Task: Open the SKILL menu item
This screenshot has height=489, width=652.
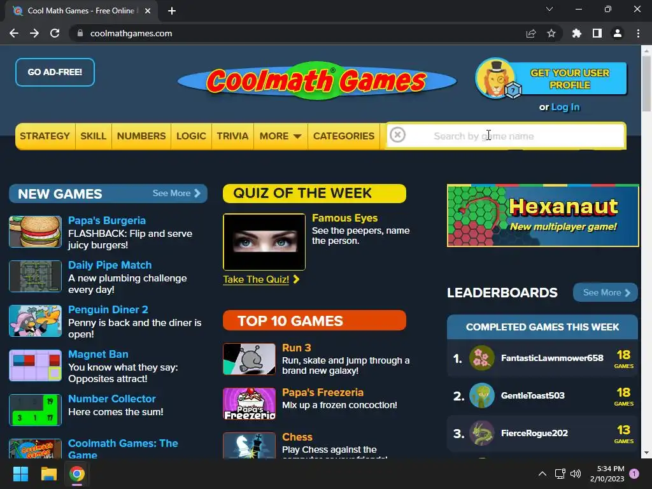Action: [93, 136]
